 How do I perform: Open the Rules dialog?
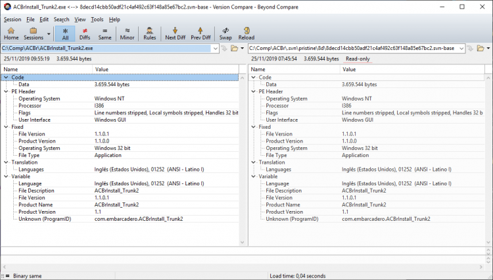150,34
